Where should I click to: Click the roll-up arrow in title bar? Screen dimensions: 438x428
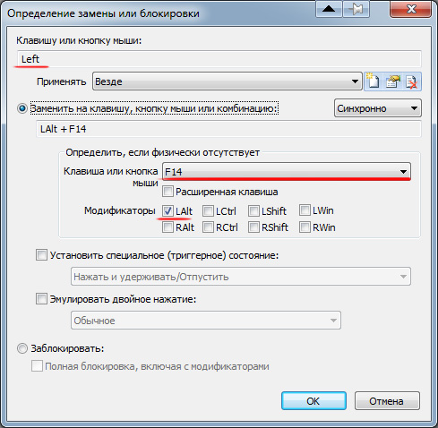tap(329, 9)
